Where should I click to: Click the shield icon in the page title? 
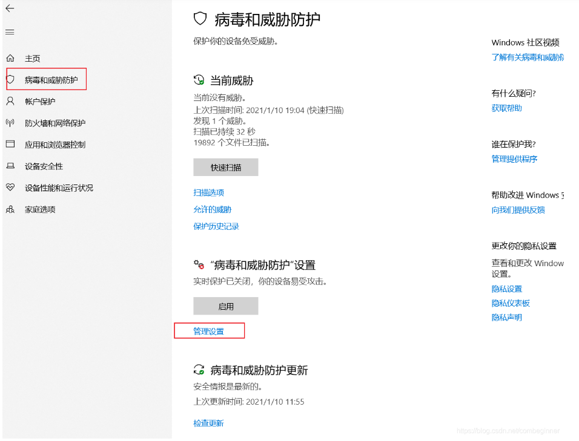coord(200,18)
